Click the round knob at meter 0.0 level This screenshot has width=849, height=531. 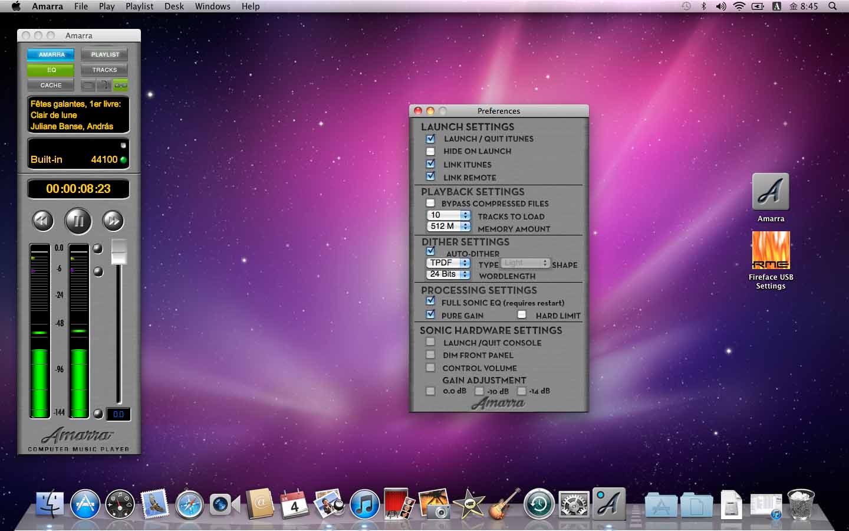click(98, 248)
